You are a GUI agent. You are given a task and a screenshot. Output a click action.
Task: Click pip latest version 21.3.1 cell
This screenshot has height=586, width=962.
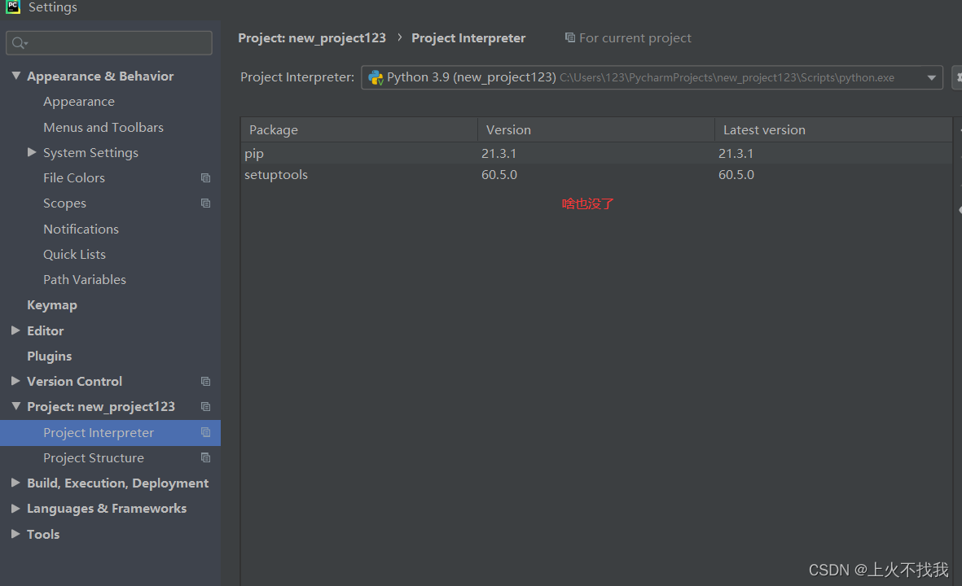(736, 153)
